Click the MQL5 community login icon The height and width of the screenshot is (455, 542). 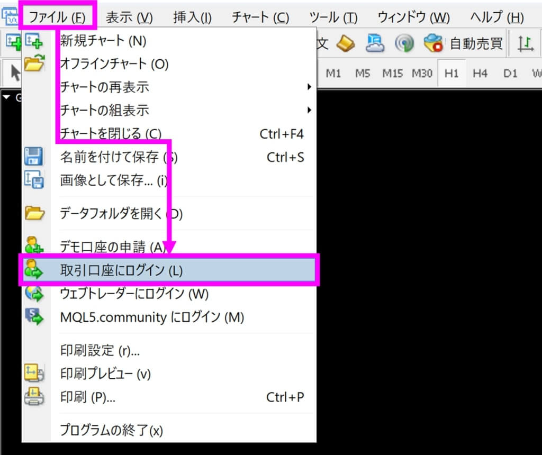click(34, 316)
